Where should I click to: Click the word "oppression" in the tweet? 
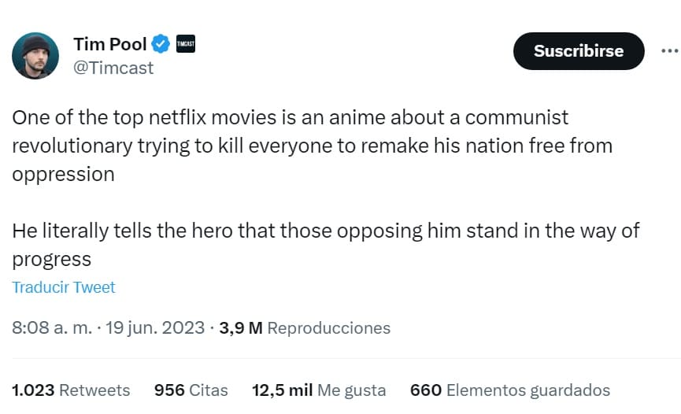(63, 174)
